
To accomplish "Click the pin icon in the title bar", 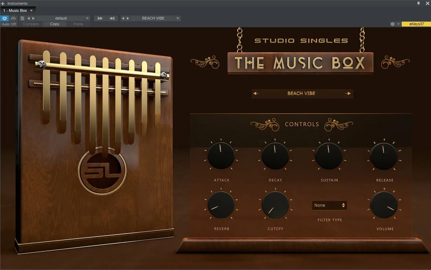I will [419, 3].
